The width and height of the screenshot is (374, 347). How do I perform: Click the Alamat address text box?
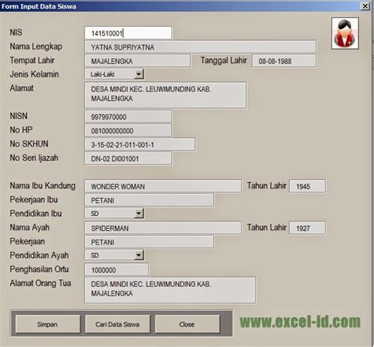click(x=166, y=95)
